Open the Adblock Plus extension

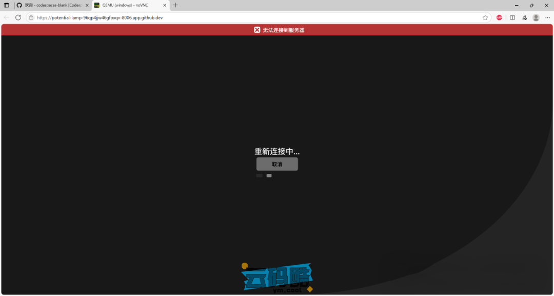click(499, 17)
